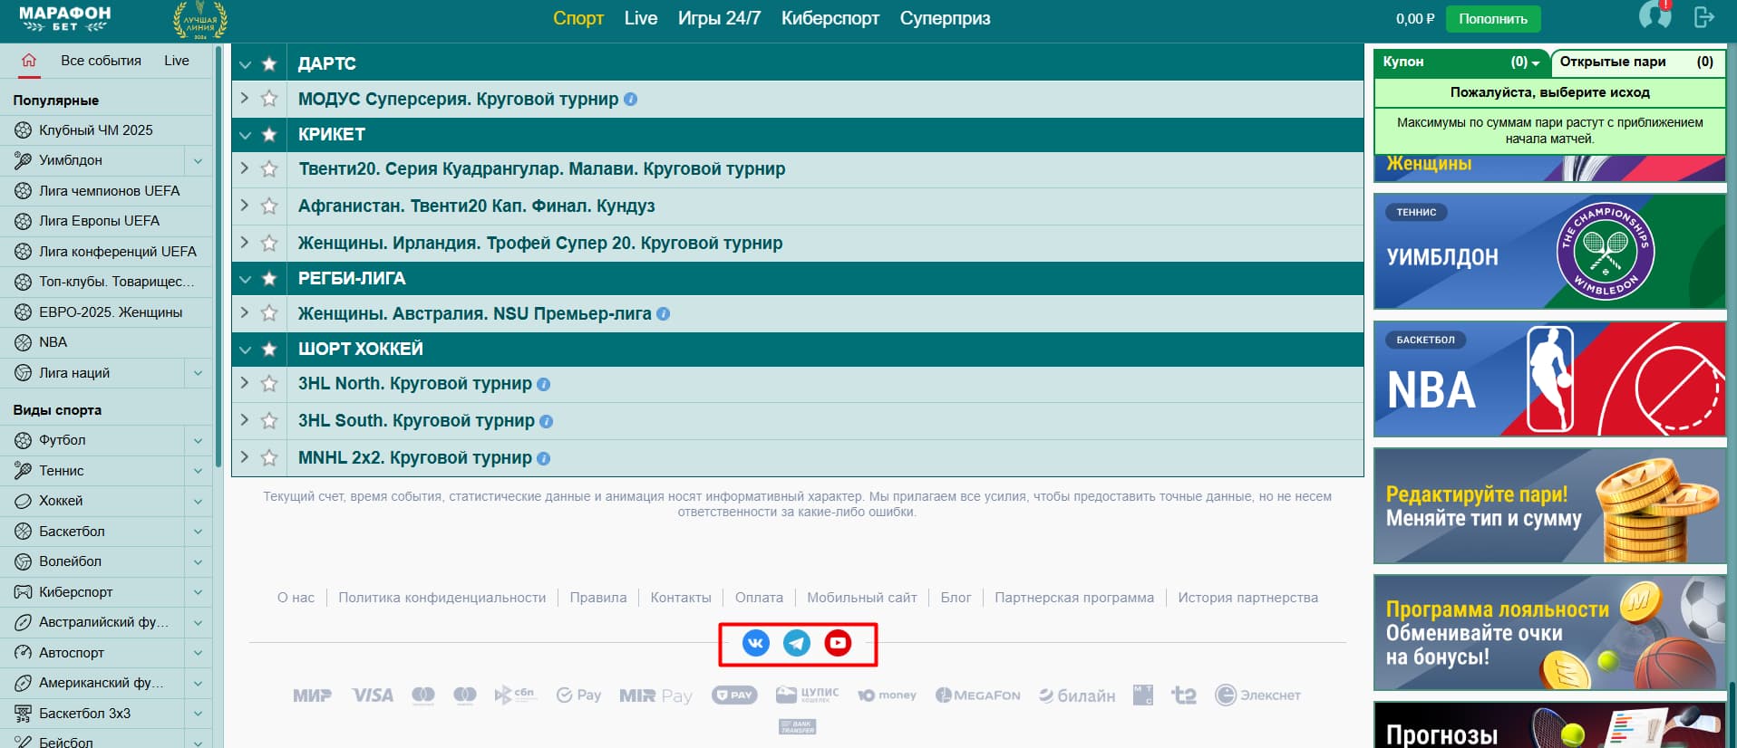Image resolution: width=1737 pixels, height=748 pixels.
Task: Open the Уимблдон tennis banner
Action: [1549, 251]
